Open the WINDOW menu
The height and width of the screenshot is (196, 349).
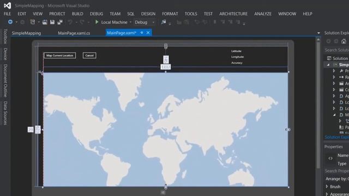287,14
